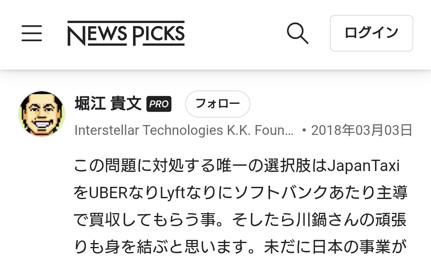Follow the user with フォロー button

pyautogui.click(x=217, y=104)
